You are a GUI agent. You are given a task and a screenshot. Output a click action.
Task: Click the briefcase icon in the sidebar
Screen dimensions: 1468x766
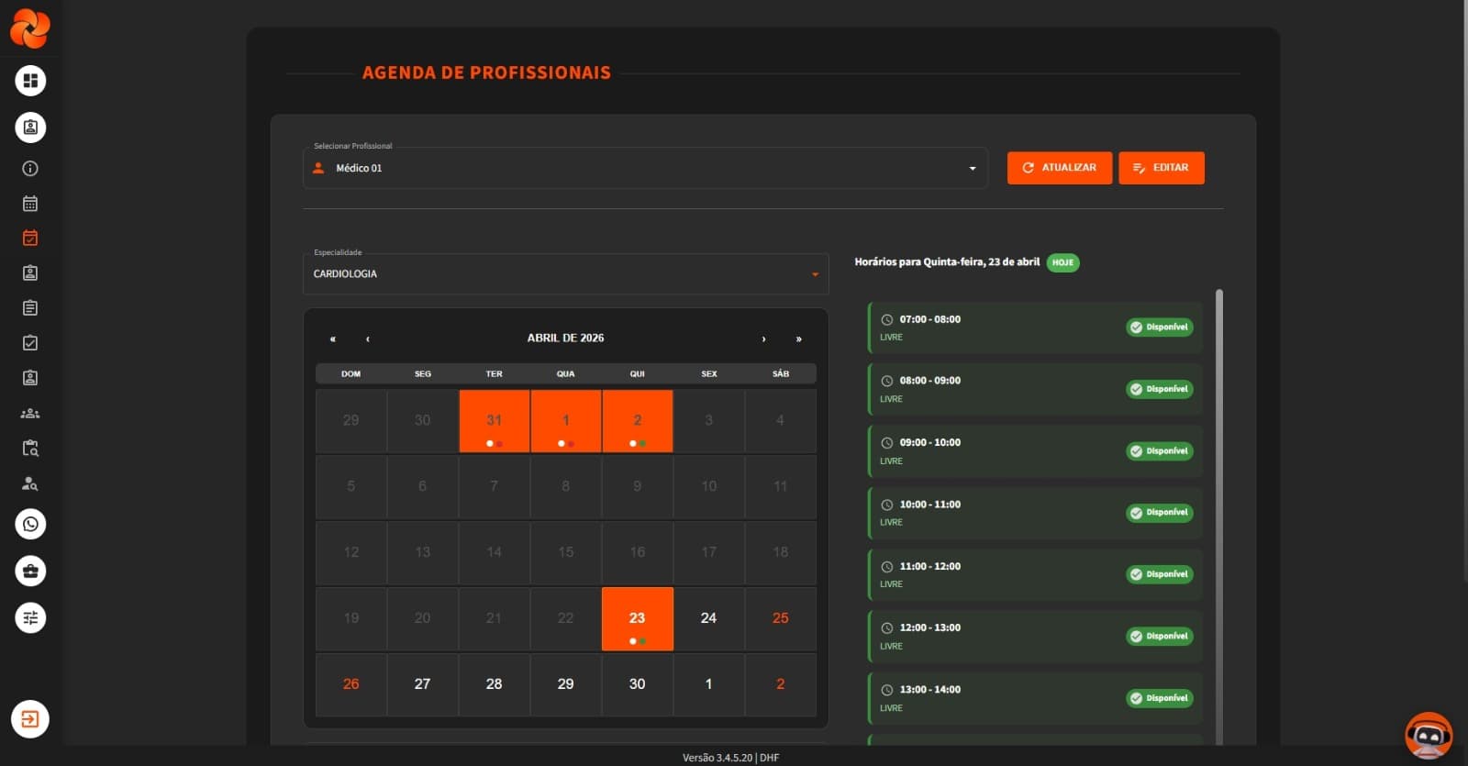[x=30, y=572]
